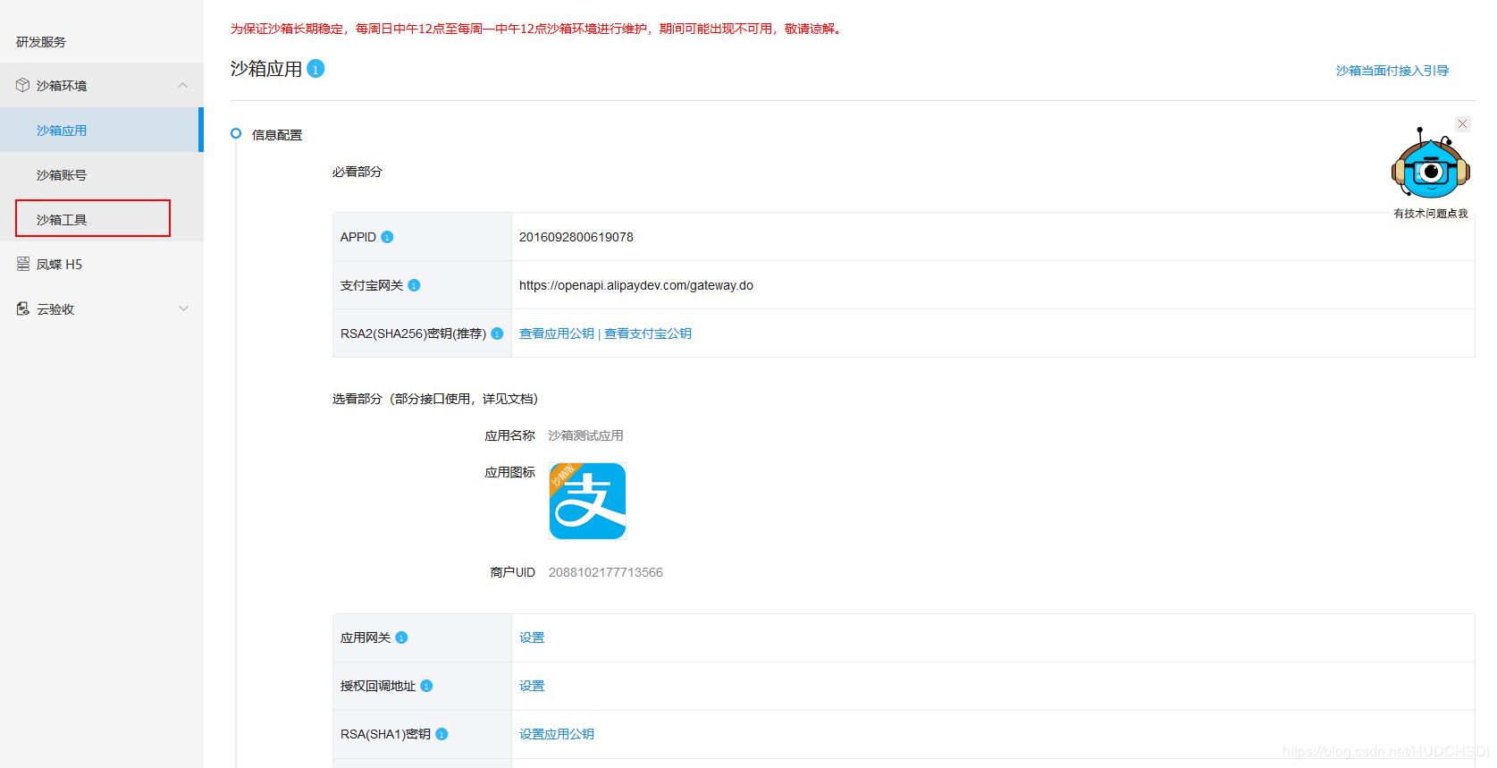The image size is (1497, 768).
Task: Click the info icon beside RSA(SHA1)密钥
Action: pyautogui.click(x=442, y=734)
